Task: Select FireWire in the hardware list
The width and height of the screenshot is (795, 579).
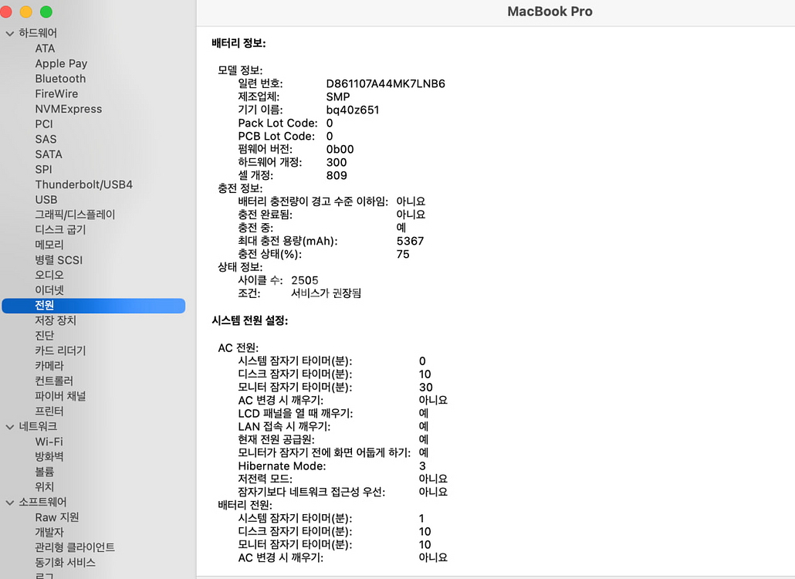Action: (56, 94)
